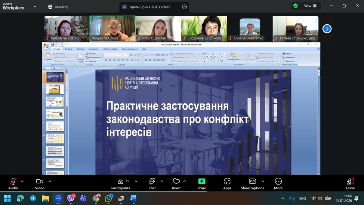364x205 pixels.
Task: Open Telegram from the Windows taskbar
Action: pyautogui.click(x=33, y=198)
